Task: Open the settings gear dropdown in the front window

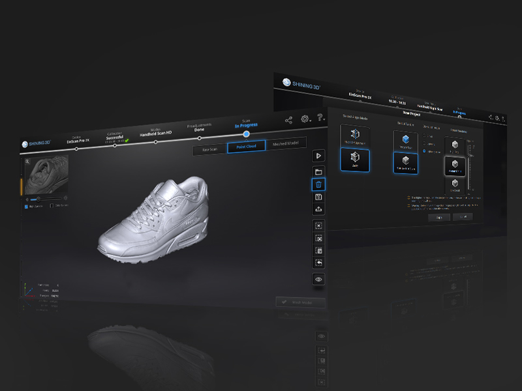Action: point(305,119)
